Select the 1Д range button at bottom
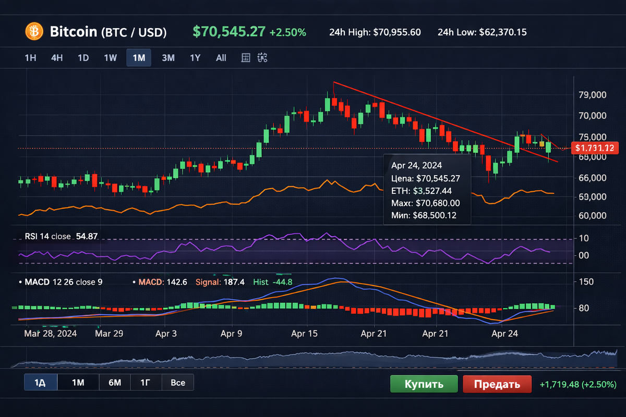Viewport: 626px width, 417px height. point(40,383)
